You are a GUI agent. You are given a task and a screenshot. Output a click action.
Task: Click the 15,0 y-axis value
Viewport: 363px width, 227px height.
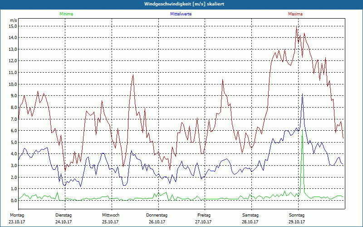[13, 26]
